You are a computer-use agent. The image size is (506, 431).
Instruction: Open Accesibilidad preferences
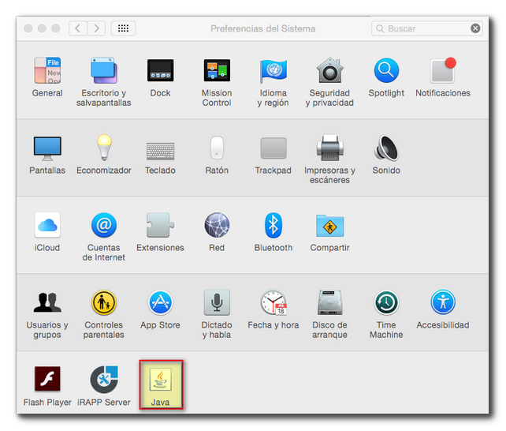coord(442,303)
